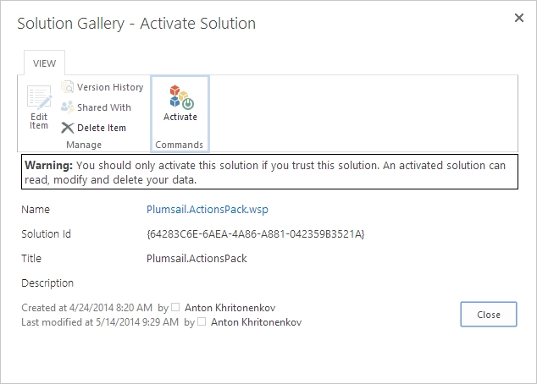The image size is (537, 384).
Task: Open the Plumsail.ActionsPack.wsp link
Action: tap(208, 209)
